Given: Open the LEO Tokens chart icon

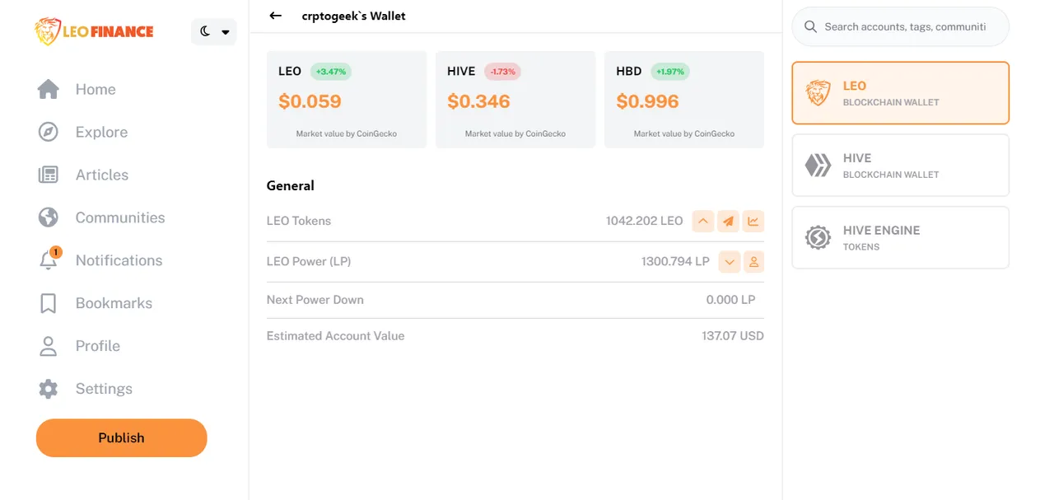Looking at the screenshot, I should (x=753, y=221).
